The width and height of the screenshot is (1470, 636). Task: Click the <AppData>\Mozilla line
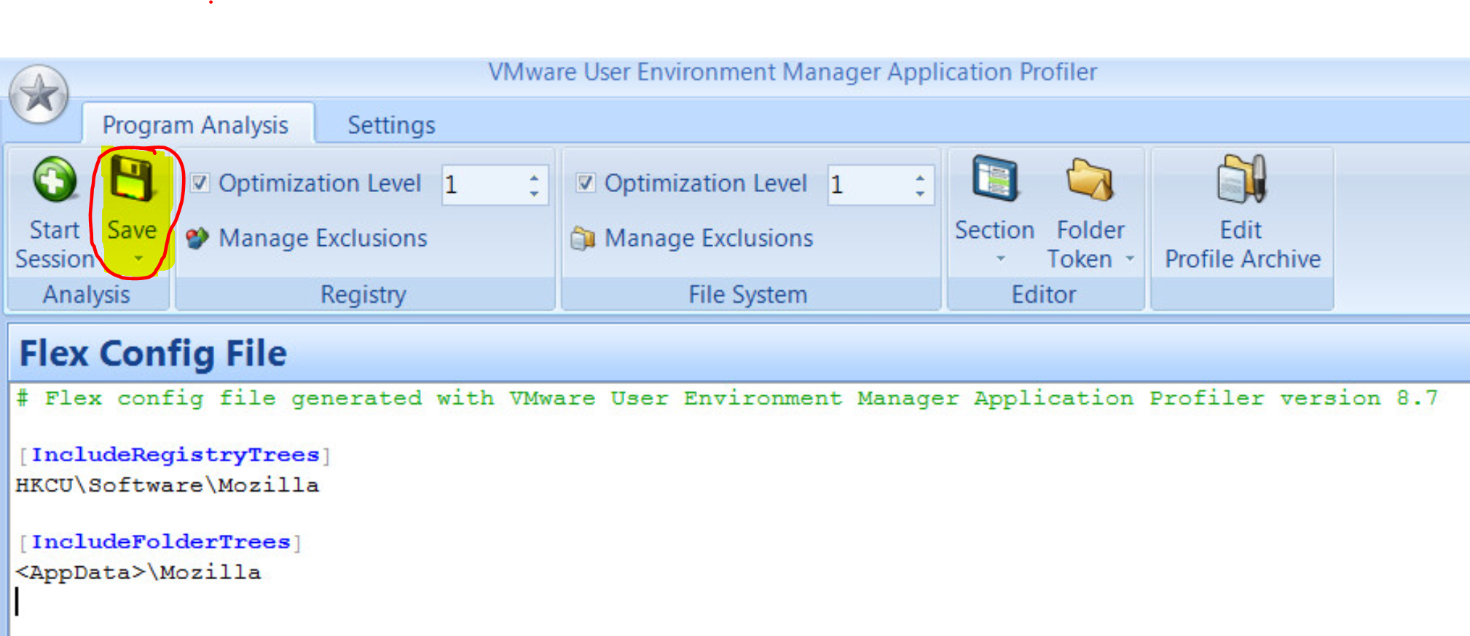(x=138, y=573)
